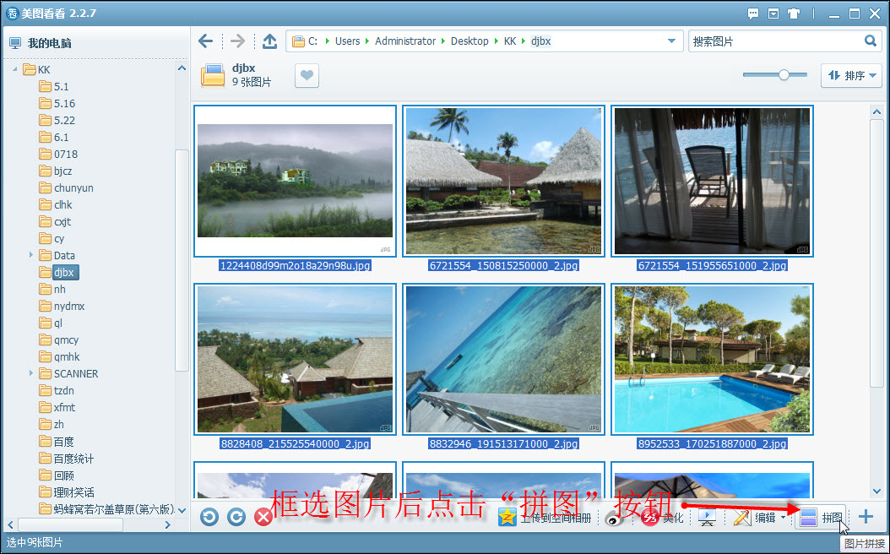The height and width of the screenshot is (554, 890).
Task: Click the 我的电脑 computer icon
Action: tap(15, 43)
